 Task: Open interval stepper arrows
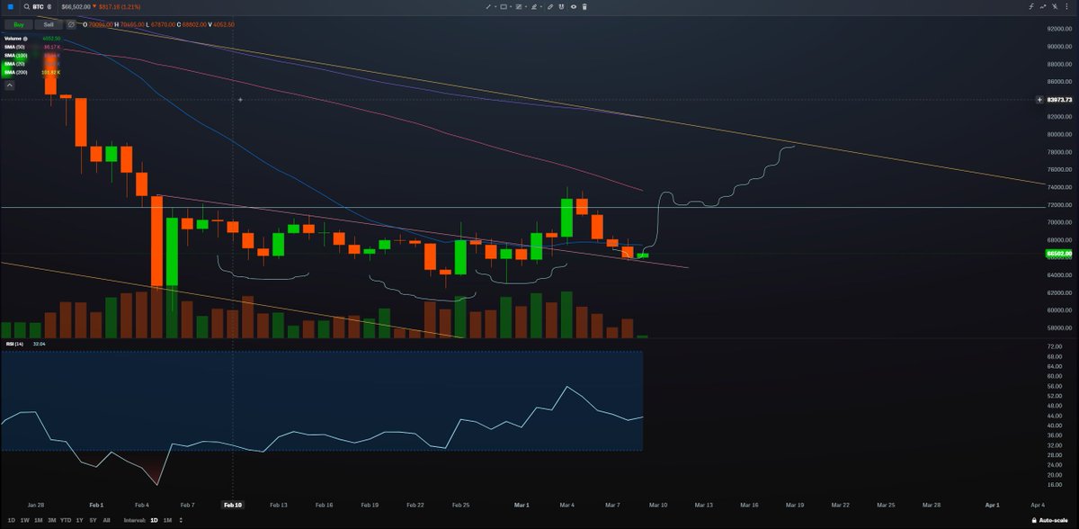click(181, 520)
